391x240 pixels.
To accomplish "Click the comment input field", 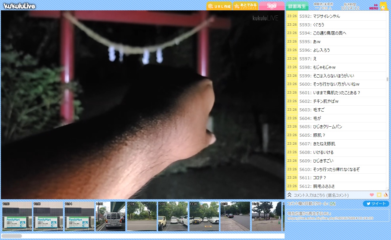I will (x=328, y=195).
